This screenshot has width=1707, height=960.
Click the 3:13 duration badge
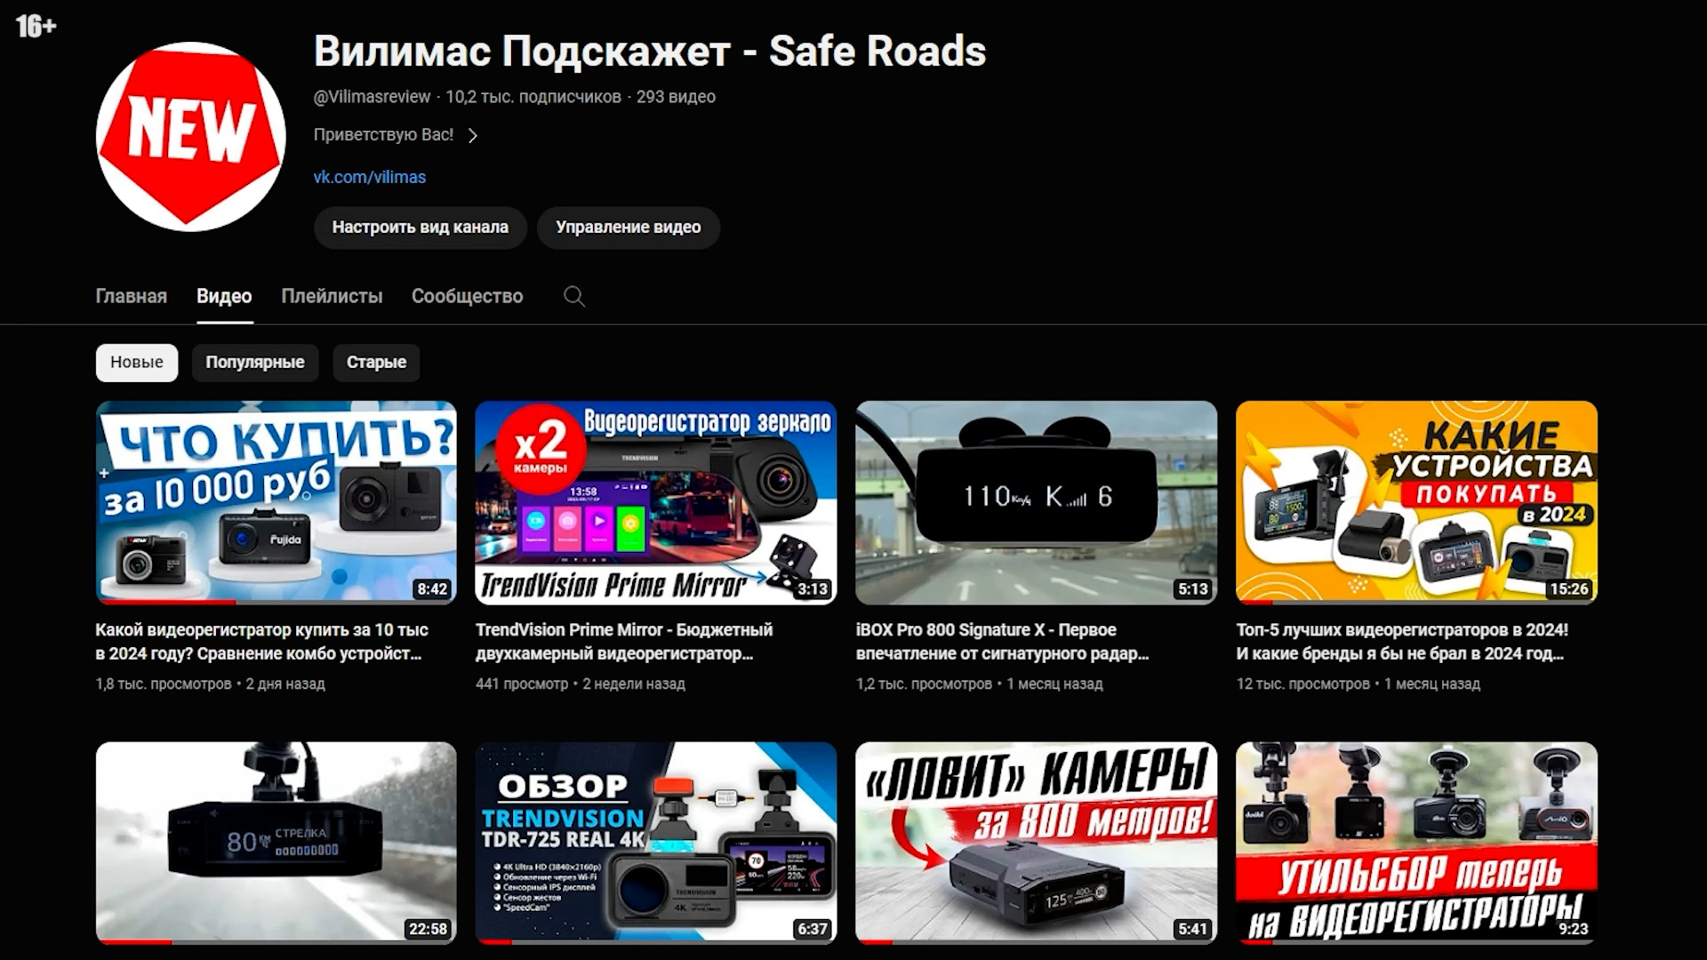(x=813, y=588)
